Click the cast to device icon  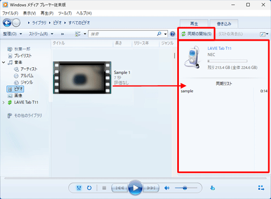212,188
